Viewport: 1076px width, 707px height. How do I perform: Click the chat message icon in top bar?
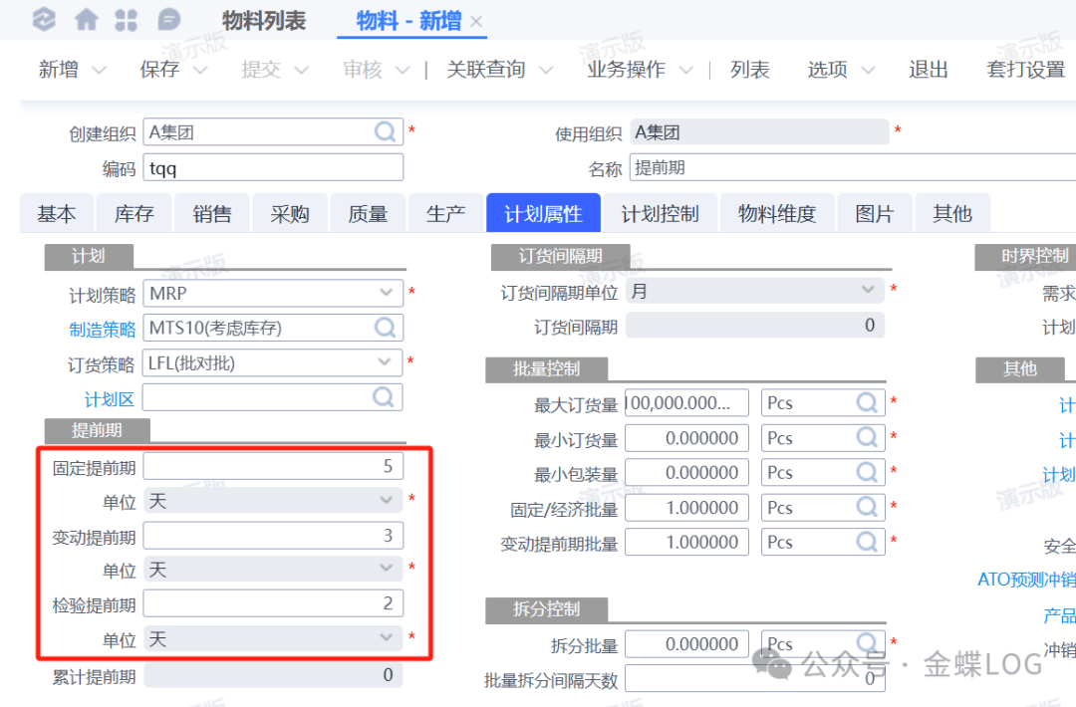(169, 19)
